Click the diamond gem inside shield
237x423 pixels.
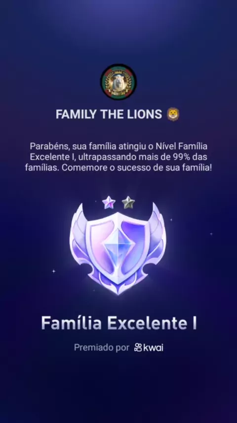click(x=118, y=247)
